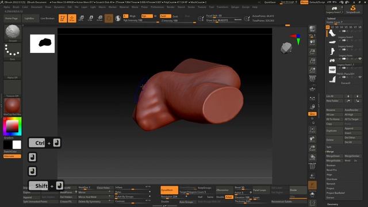
Task: Toggle the Mrgb button
Action: click(x=133, y=16)
